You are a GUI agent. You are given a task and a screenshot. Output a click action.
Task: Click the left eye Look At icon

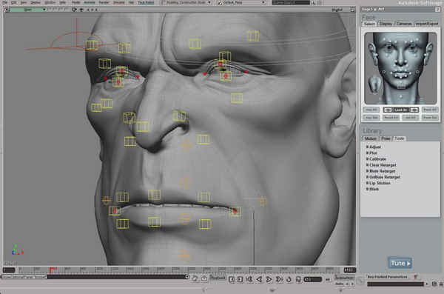pos(388,110)
